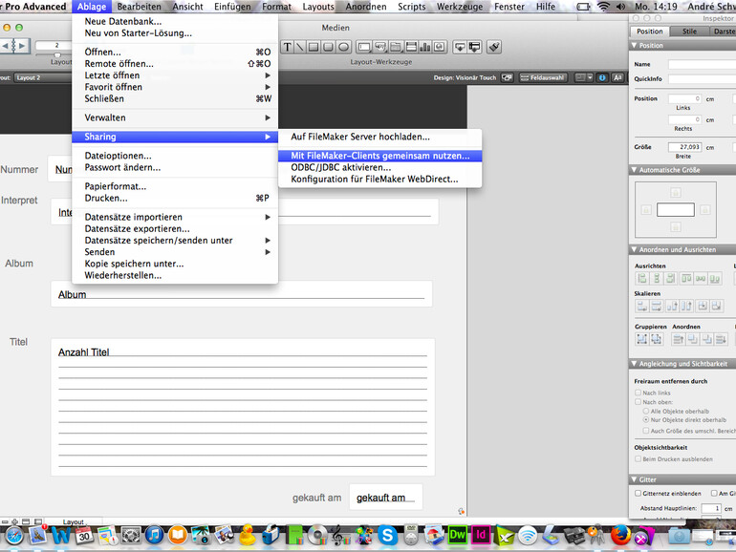Expand 'Letzte öffnen' submenu

pos(175,75)
